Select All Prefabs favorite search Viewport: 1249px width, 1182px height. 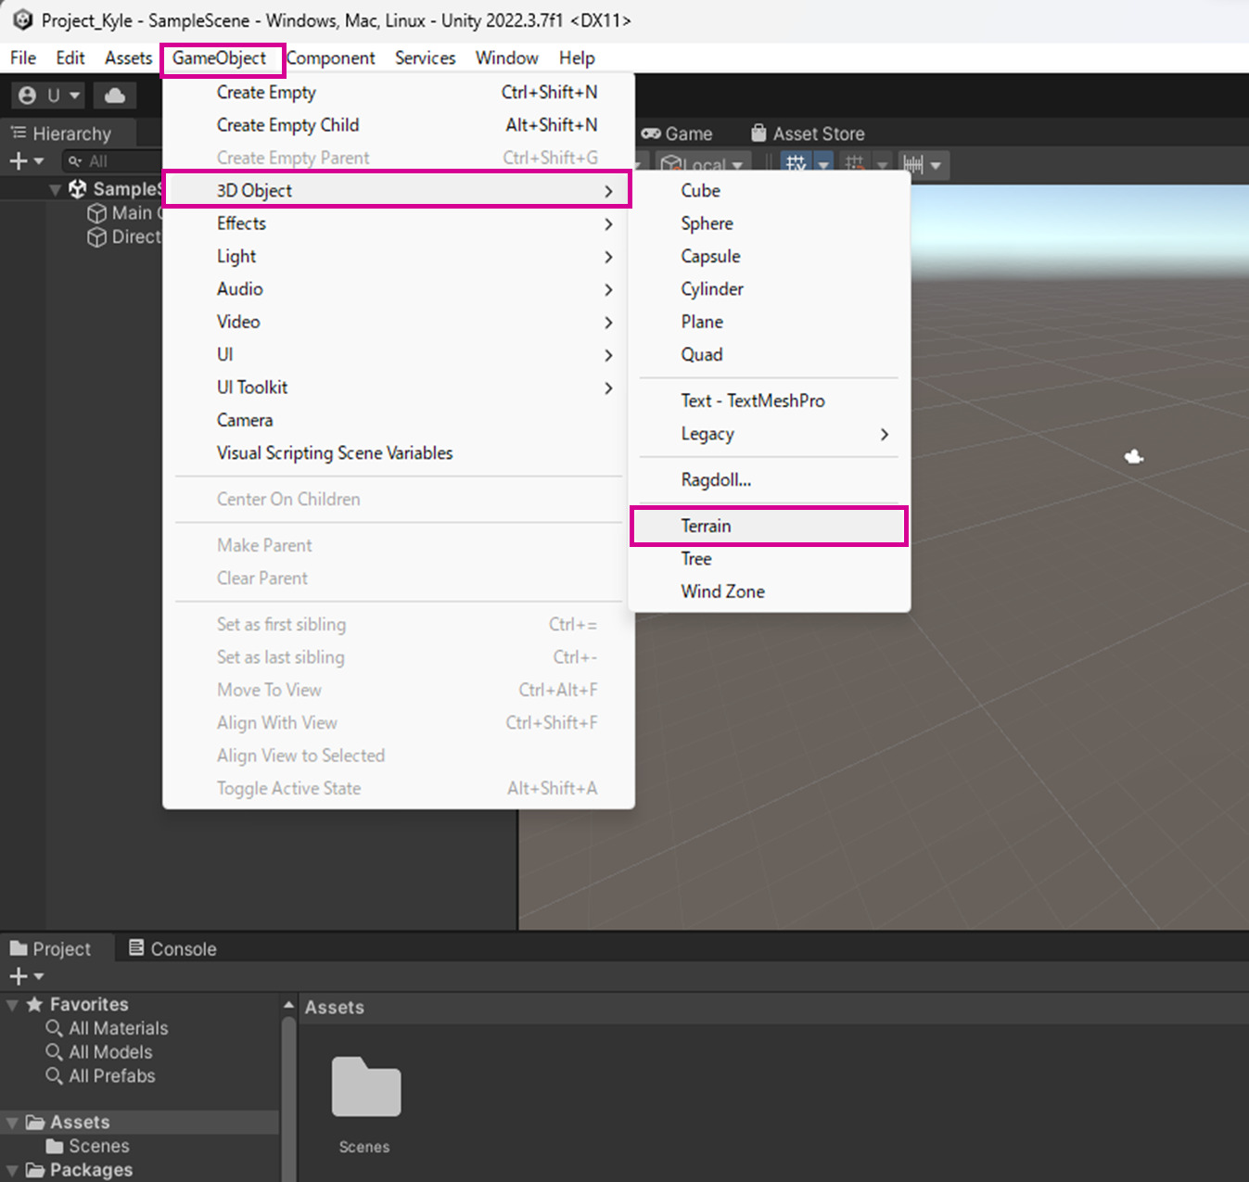click(111, 1076)
